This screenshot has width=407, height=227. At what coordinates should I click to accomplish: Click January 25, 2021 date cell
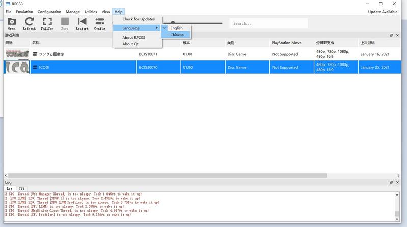pos(375,67)
